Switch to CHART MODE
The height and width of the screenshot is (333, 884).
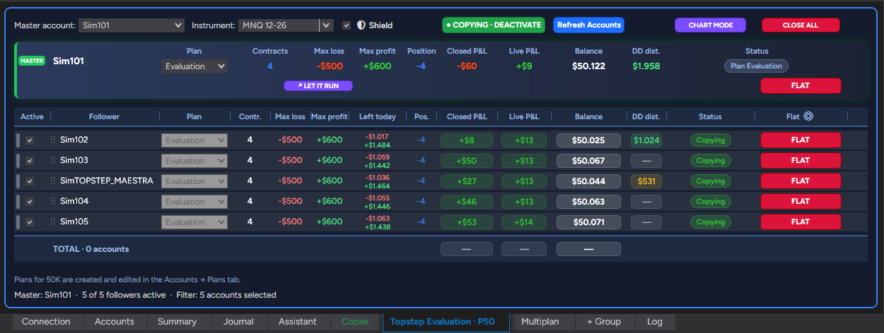tap(711, 25)
